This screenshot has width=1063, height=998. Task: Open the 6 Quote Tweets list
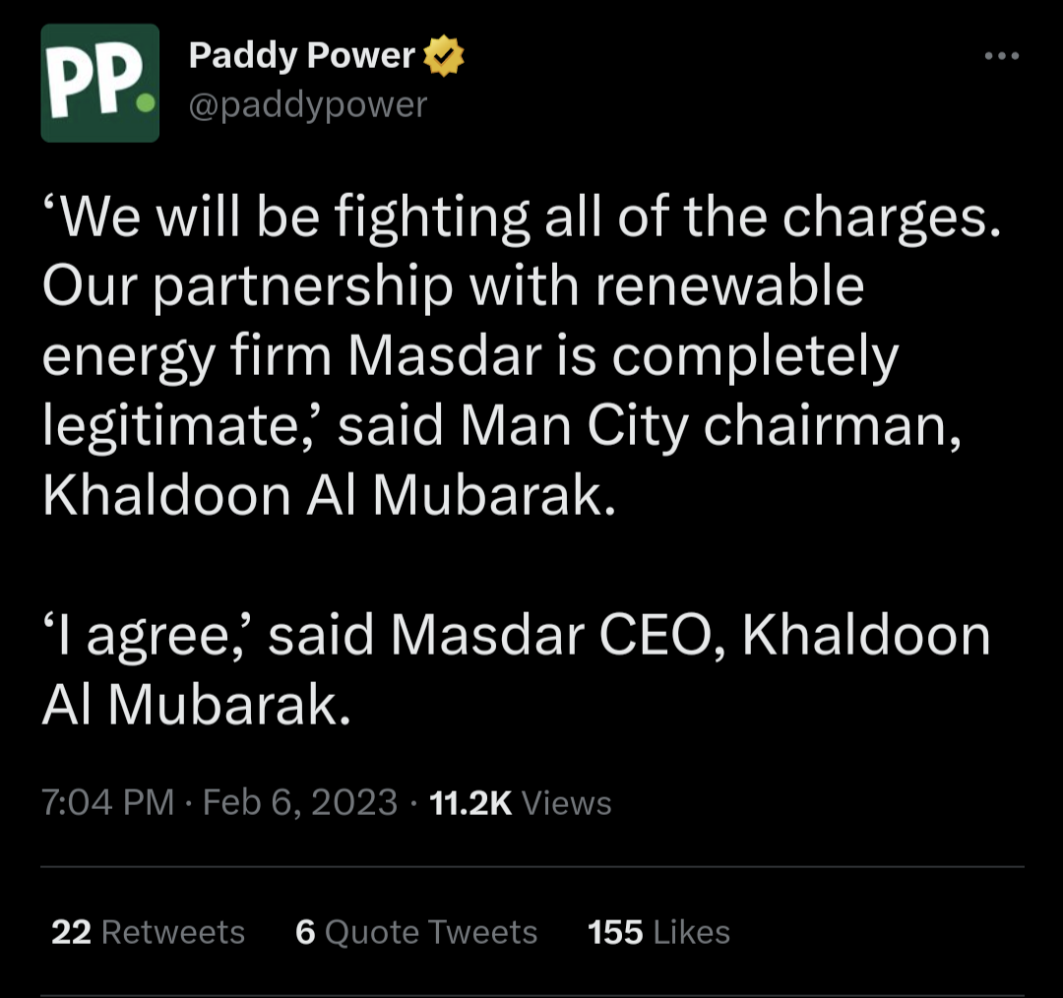coord(416,932)
